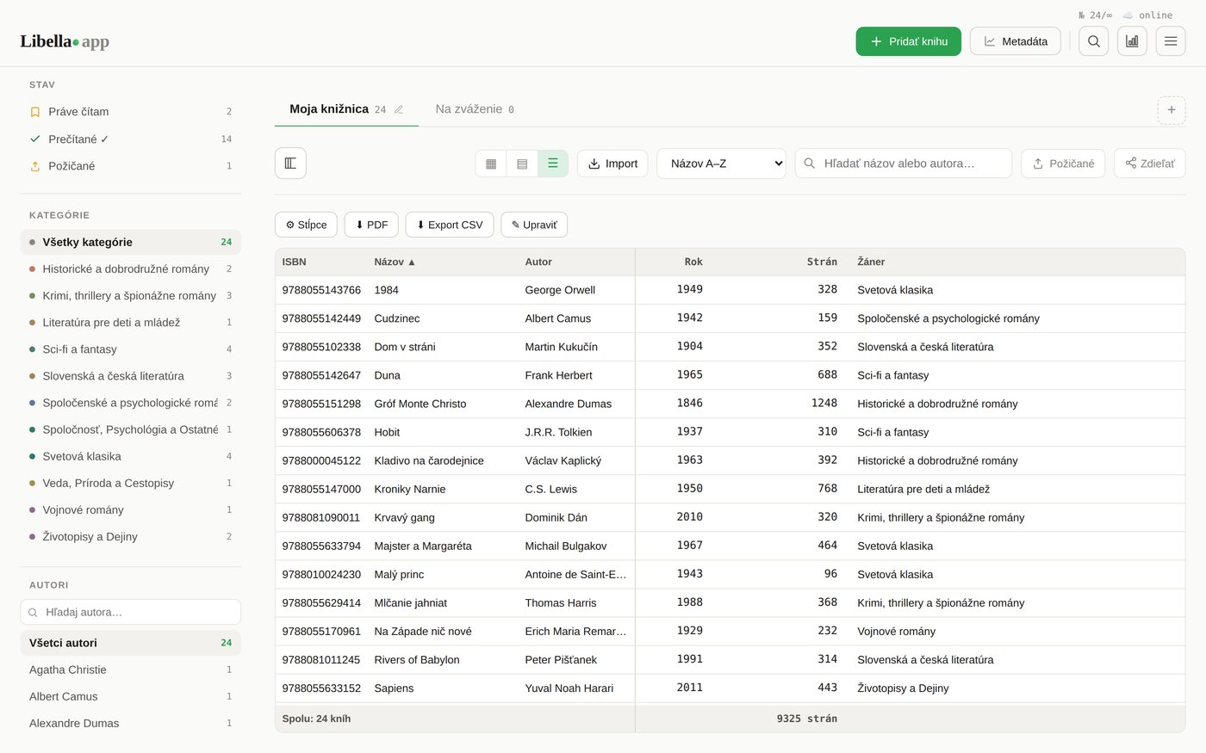Focus the Hľadať názov alebo autora field
Viewport: 1206px width, 753px height.
click(903, 164)
